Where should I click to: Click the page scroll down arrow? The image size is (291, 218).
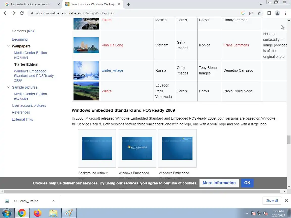(x=289, y=187)
